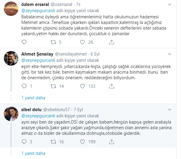
Task: Share Ahmet Şensılay's tweet
Action: pos(111,86)
